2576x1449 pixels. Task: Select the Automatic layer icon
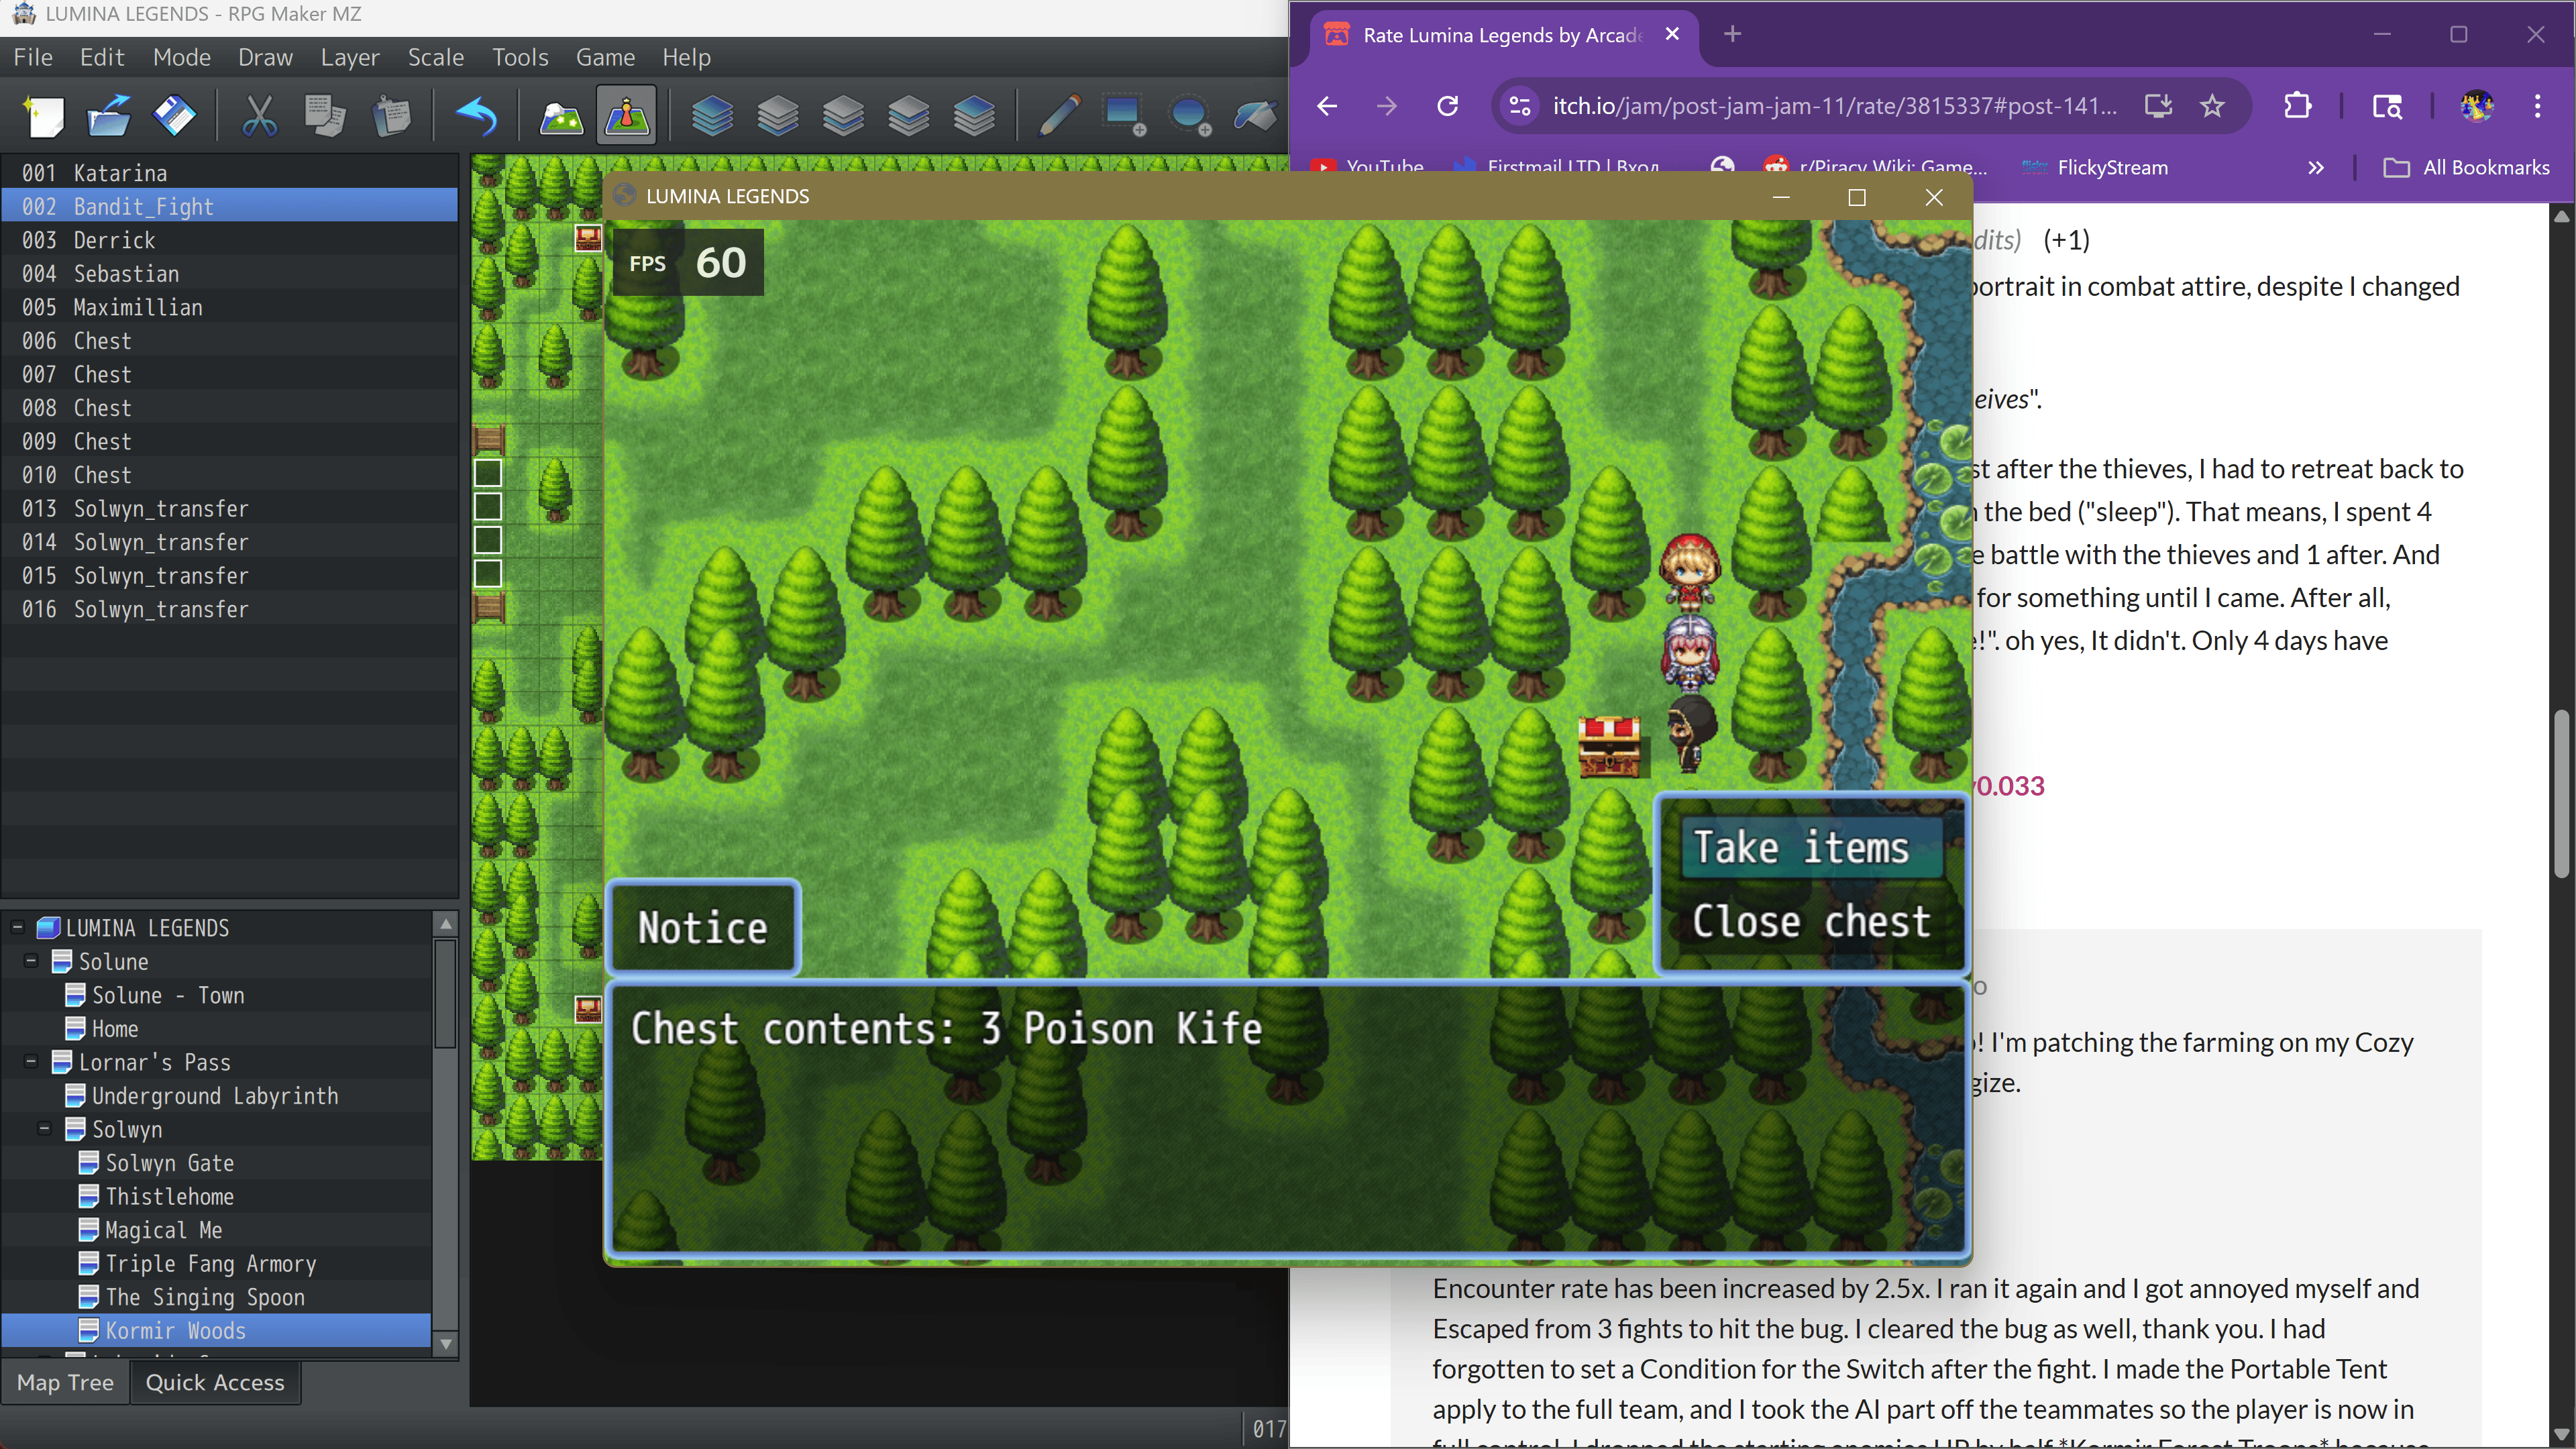[712, 116]
